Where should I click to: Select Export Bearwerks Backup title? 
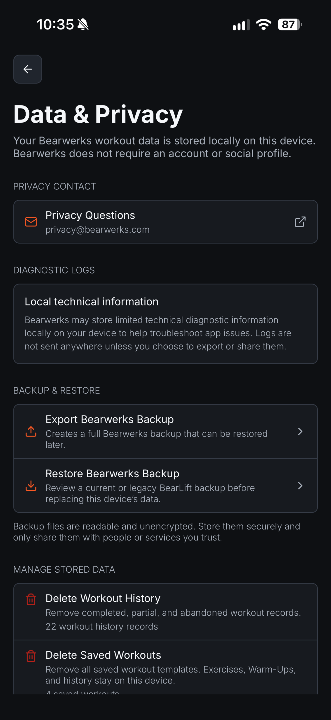(x=110, y=419)
